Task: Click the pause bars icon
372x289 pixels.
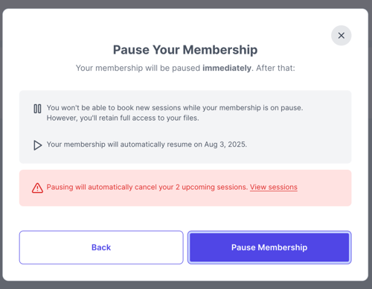Action: click(37, 109)
